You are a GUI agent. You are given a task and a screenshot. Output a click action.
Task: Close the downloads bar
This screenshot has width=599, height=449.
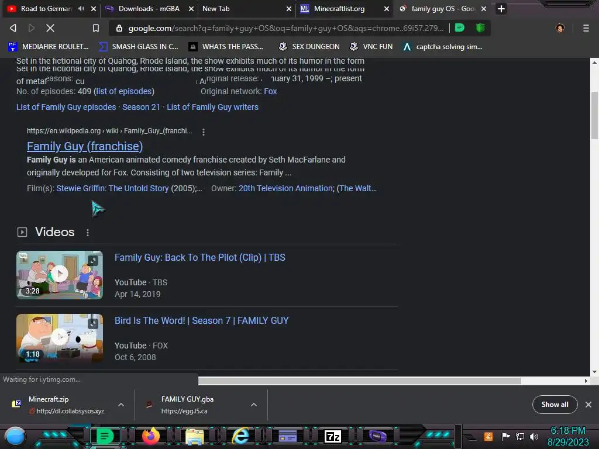[588, 405]
